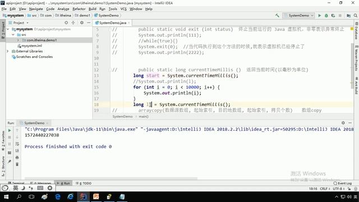Open Search Everywhere magnifier icon
359x202 pixels.
(x=355, y=15)
